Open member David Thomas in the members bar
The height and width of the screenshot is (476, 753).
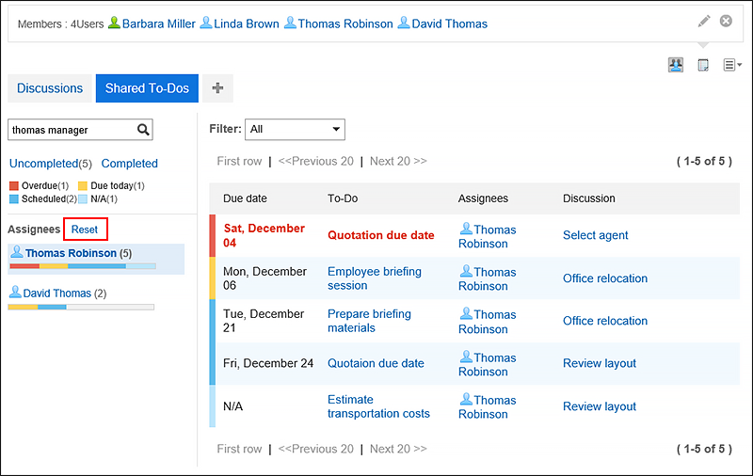pyautogui.click(x=450, y=24)
